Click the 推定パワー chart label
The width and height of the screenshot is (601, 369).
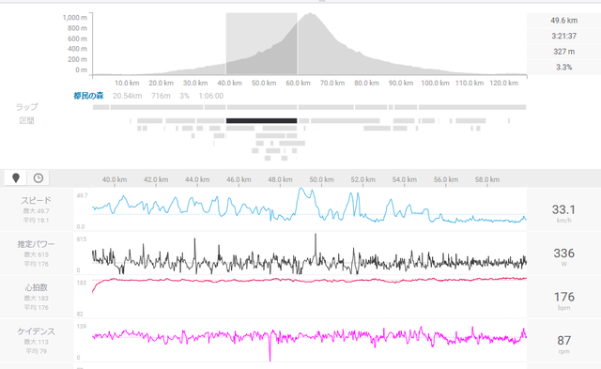(x=36, y=244)
